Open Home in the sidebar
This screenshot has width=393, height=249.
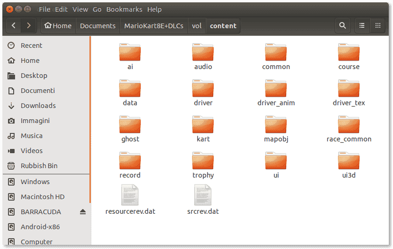(x=46, y=61)
